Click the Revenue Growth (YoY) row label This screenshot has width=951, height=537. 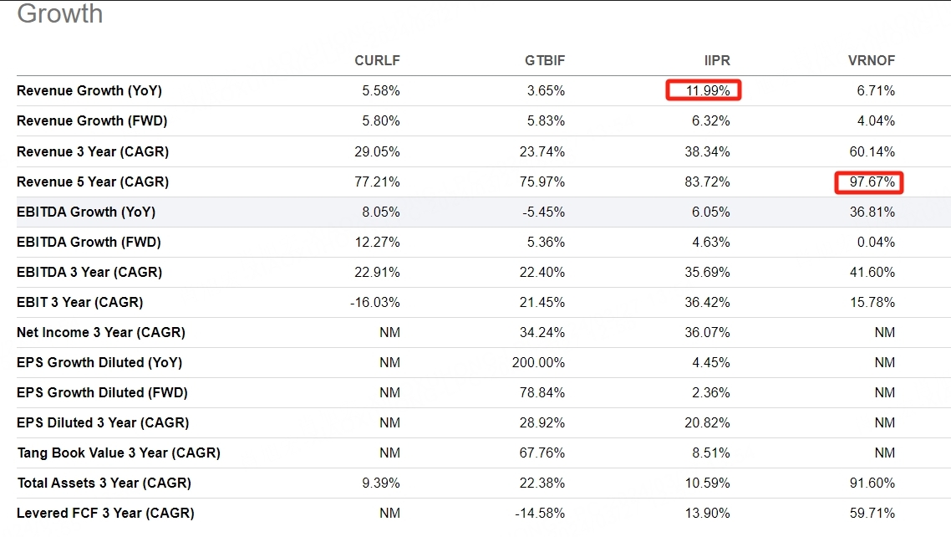[89, 90]
